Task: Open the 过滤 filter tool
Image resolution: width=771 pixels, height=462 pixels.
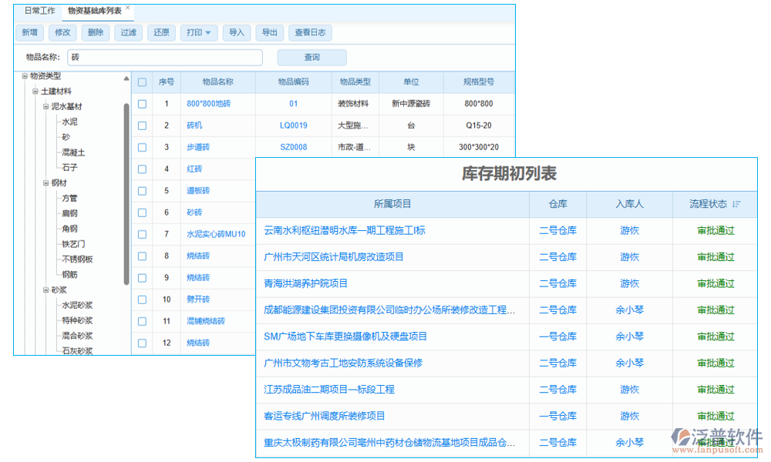Action: coord(127,32)
